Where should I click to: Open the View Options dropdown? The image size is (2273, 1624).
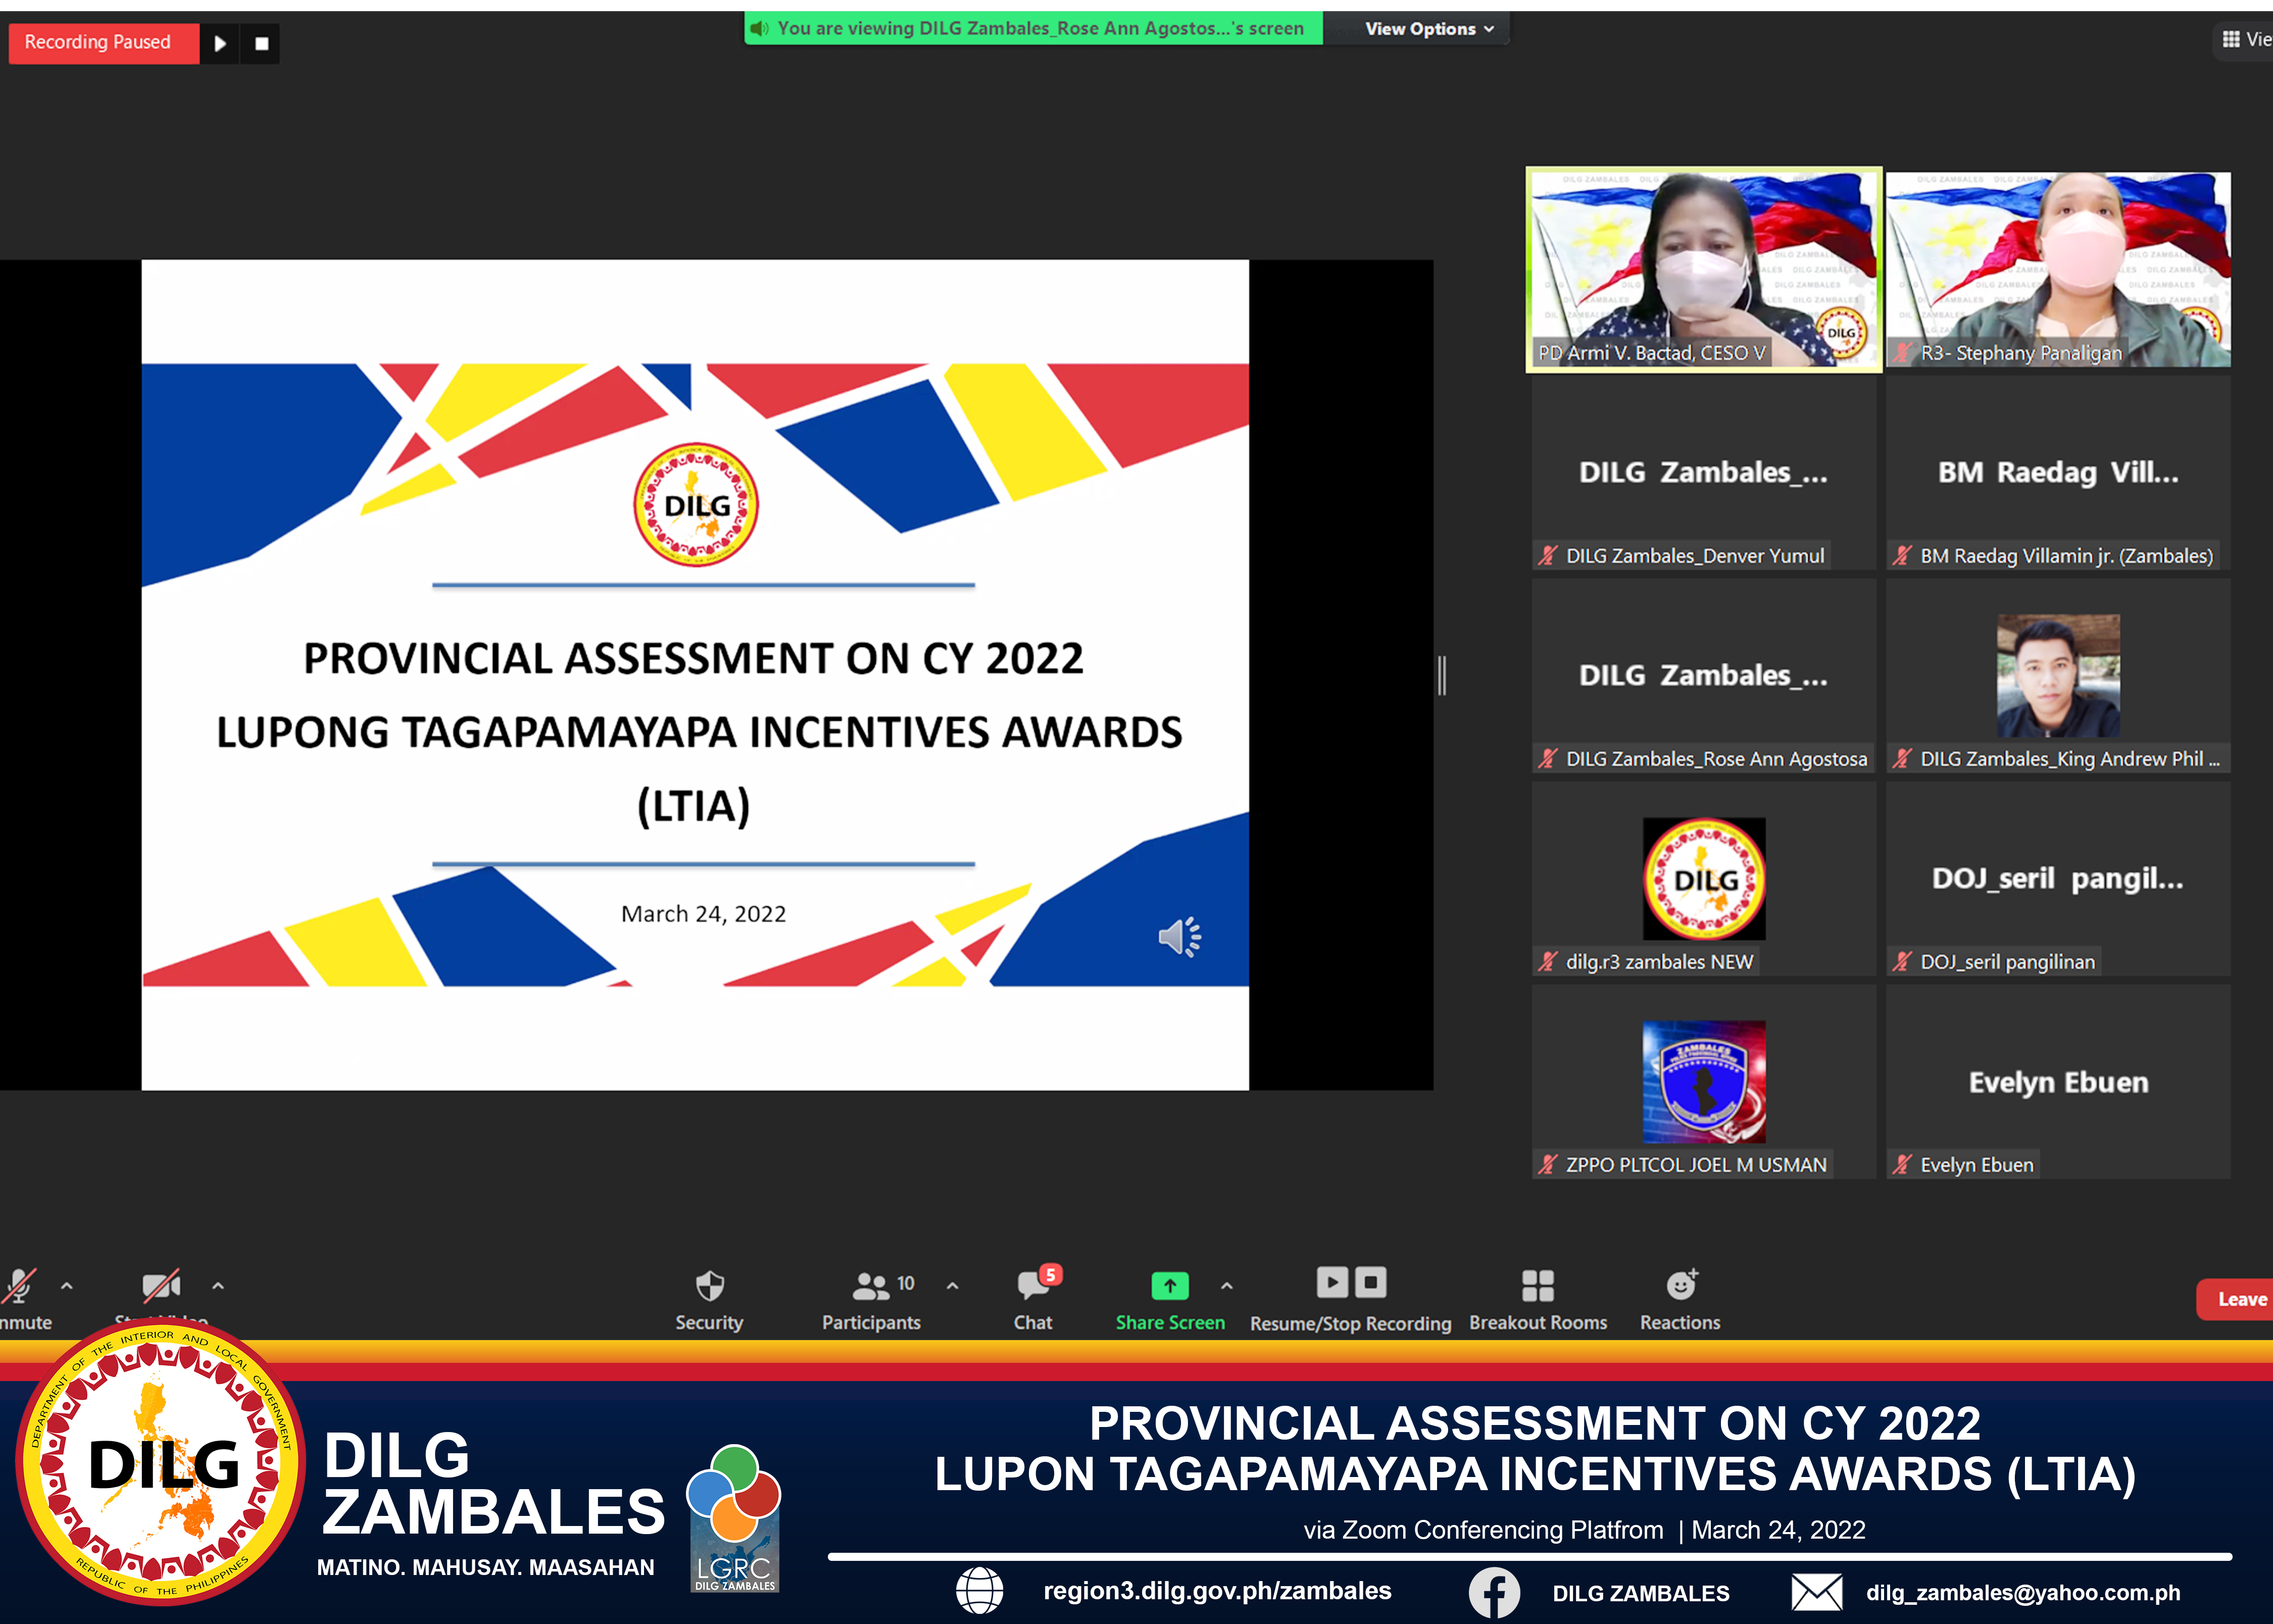(x=1429, y=29)
